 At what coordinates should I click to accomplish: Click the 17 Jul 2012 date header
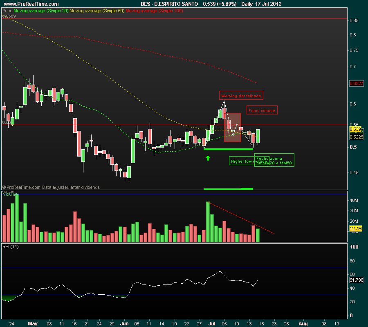(269, 4)
